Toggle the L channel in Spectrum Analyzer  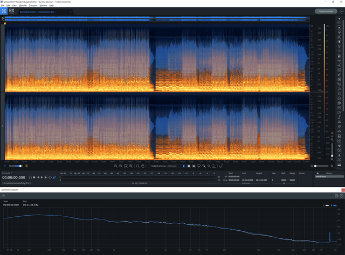326,206
